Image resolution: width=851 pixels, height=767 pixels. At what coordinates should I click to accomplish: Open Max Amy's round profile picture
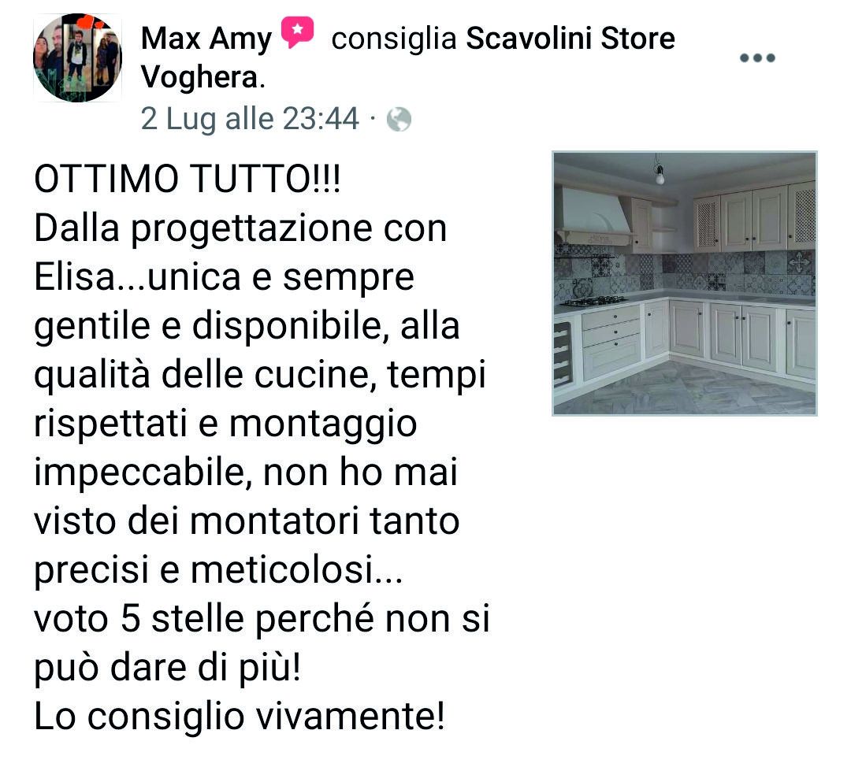pyautogui.click(x=77, y=57)
